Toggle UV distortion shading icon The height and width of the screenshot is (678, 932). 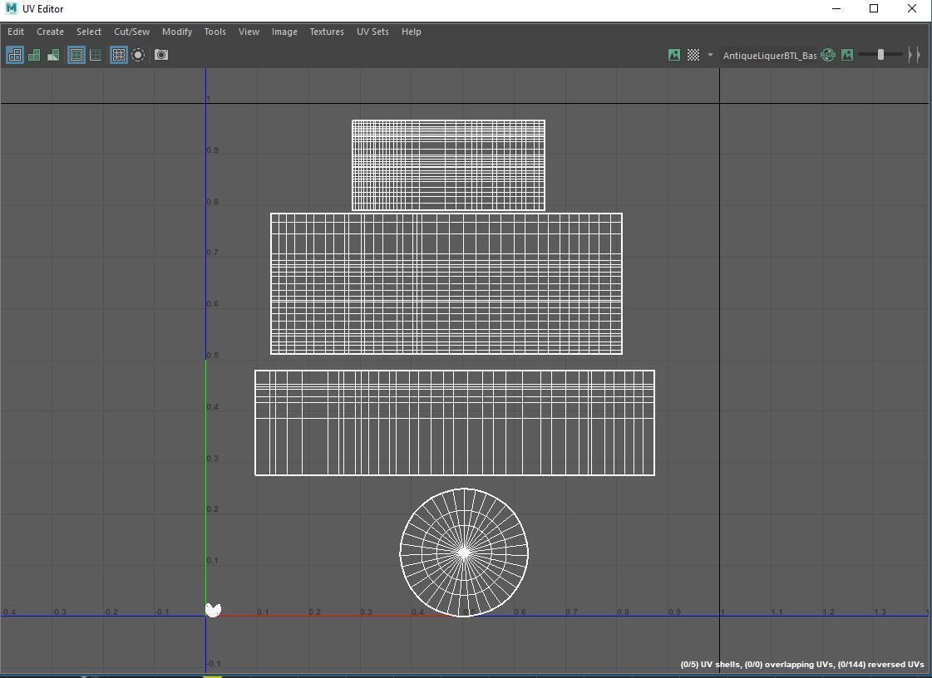pyautogui.click(x=53, y=56)
